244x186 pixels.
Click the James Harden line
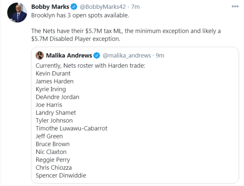tap(54, 81)
